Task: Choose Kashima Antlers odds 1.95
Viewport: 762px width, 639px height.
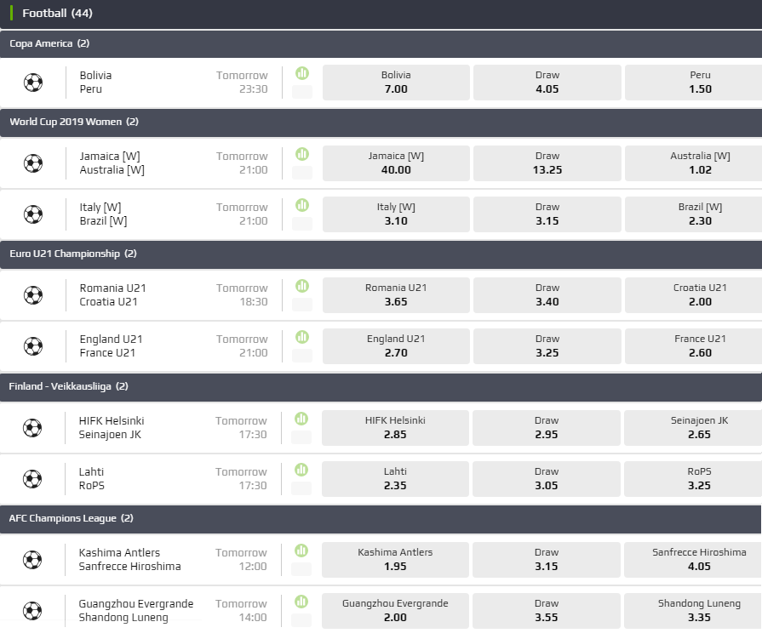Action: tap(395, 560)
